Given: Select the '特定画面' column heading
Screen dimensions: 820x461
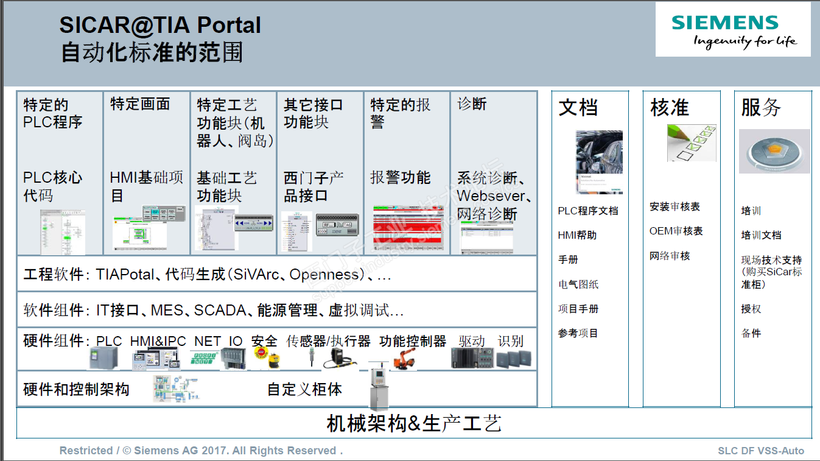Looking at the screenshot, I should pos(140,104).
